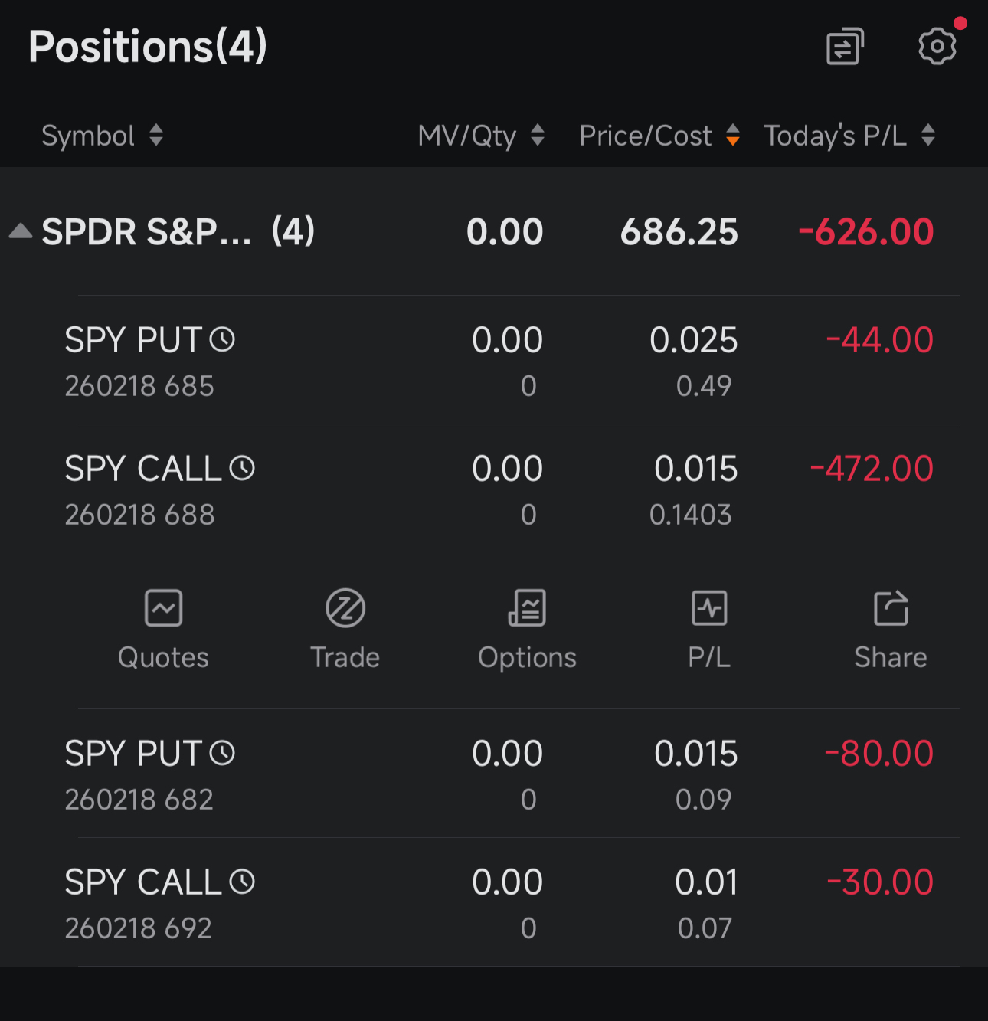Image resolution: width=988 pixels, height=1021 pixels.
Task: Tap the -626.00 total P/L value
Action: coord(866,231)
